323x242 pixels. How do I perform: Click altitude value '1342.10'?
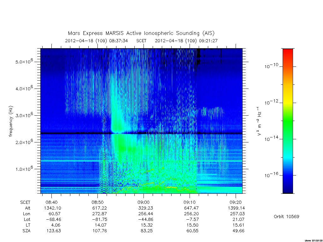(53, 208)
